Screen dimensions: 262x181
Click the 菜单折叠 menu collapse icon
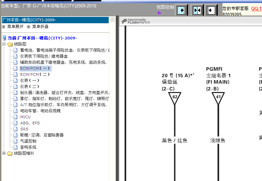[29, 27]
